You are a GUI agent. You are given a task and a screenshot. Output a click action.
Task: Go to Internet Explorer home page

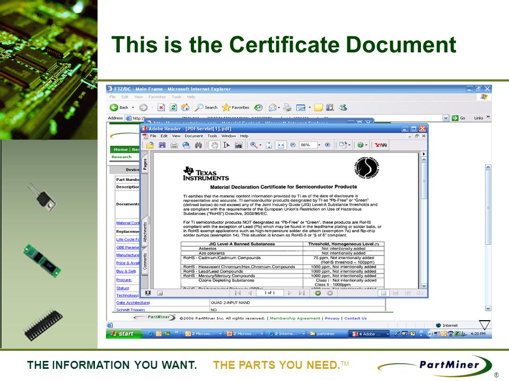coord(186,107)
